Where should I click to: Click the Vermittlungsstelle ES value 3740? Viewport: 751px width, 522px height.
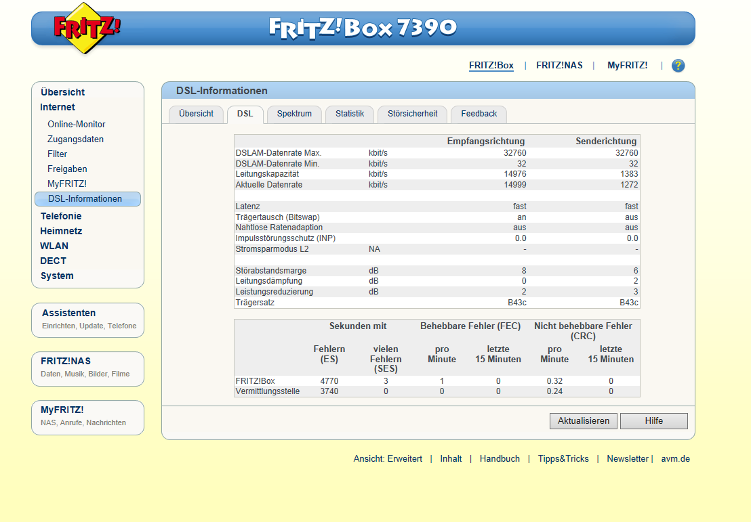tap(329, 391)
